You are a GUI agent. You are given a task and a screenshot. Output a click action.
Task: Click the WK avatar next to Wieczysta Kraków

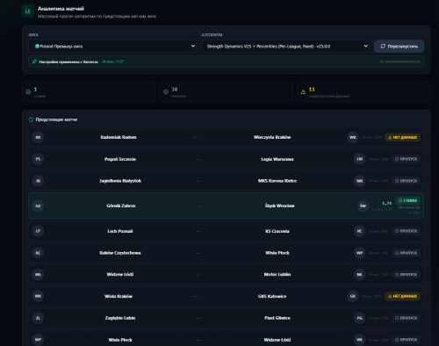[353, 137]
